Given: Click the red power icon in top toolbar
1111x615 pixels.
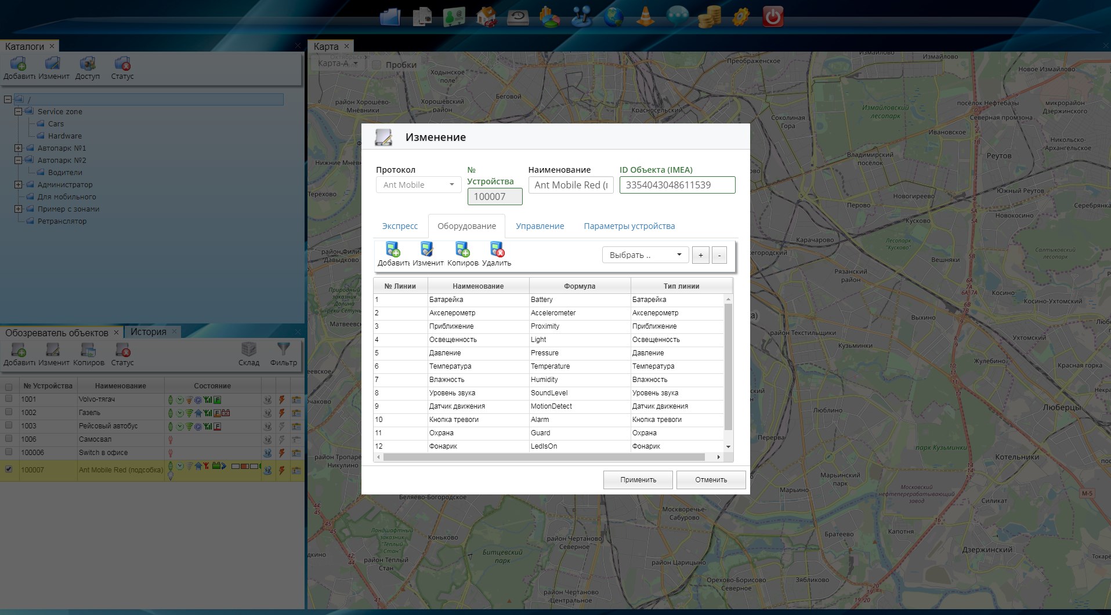Looking at the screenshot, I should tap(773, 17).
